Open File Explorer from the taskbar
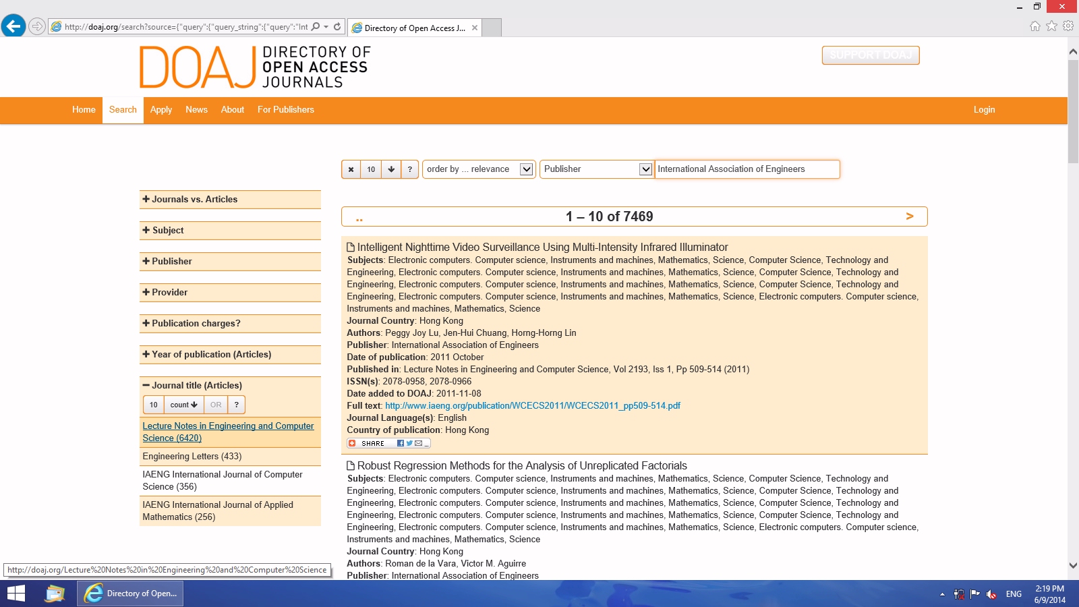The height and width of the screenshot is (607, 1079). point(55,594)
